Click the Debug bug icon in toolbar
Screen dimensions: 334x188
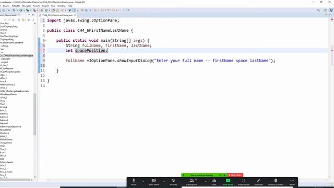tap(14, 10)
